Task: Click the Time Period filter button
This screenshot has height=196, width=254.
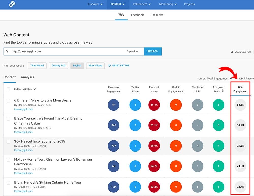Action: point(37,66)
